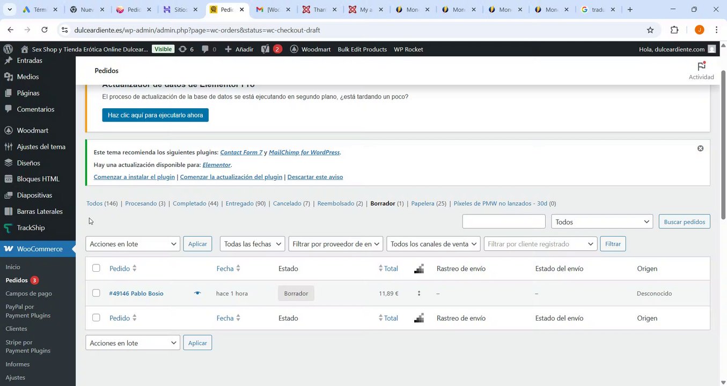Click the Filtrar button

[x=613, y=244]
